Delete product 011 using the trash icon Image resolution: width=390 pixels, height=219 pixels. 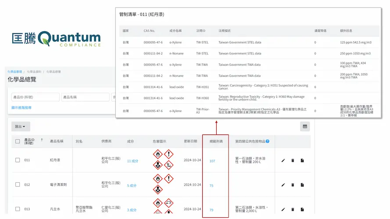tap(293, 161)
